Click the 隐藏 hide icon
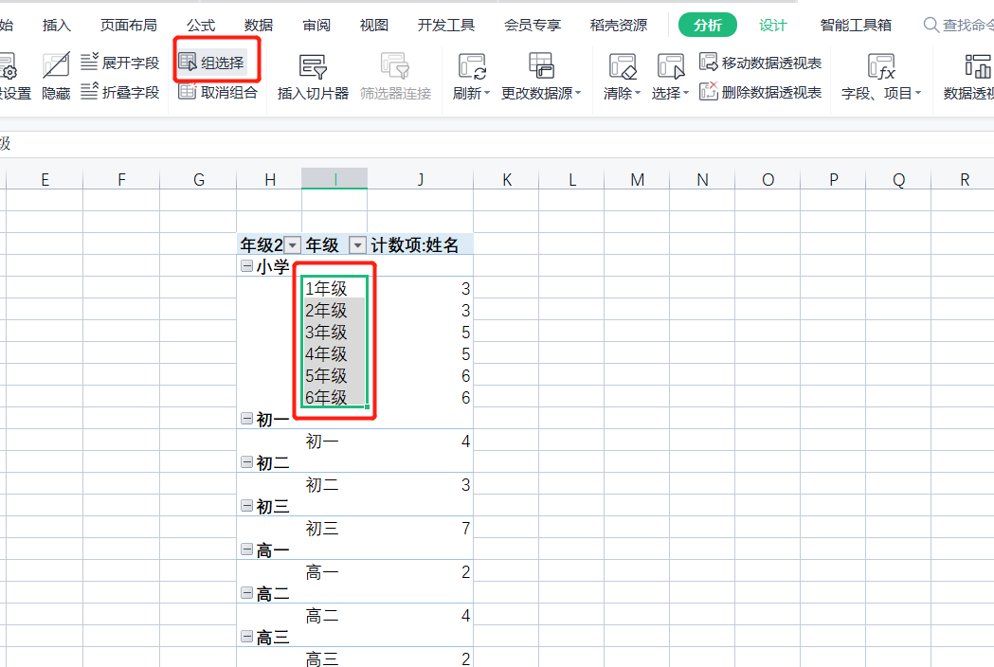This screenshot has height=667, width=994. 56,66
